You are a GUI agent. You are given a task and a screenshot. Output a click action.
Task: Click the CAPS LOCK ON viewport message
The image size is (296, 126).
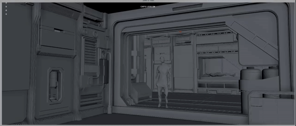click(x=148, y=7)
